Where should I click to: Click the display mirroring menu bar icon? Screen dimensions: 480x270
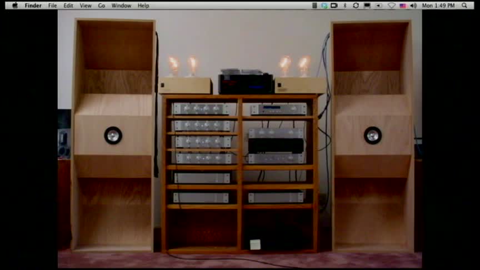(x=367, y=6)
